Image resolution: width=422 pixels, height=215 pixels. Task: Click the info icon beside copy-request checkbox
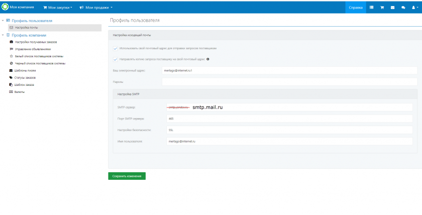[208, 59]
